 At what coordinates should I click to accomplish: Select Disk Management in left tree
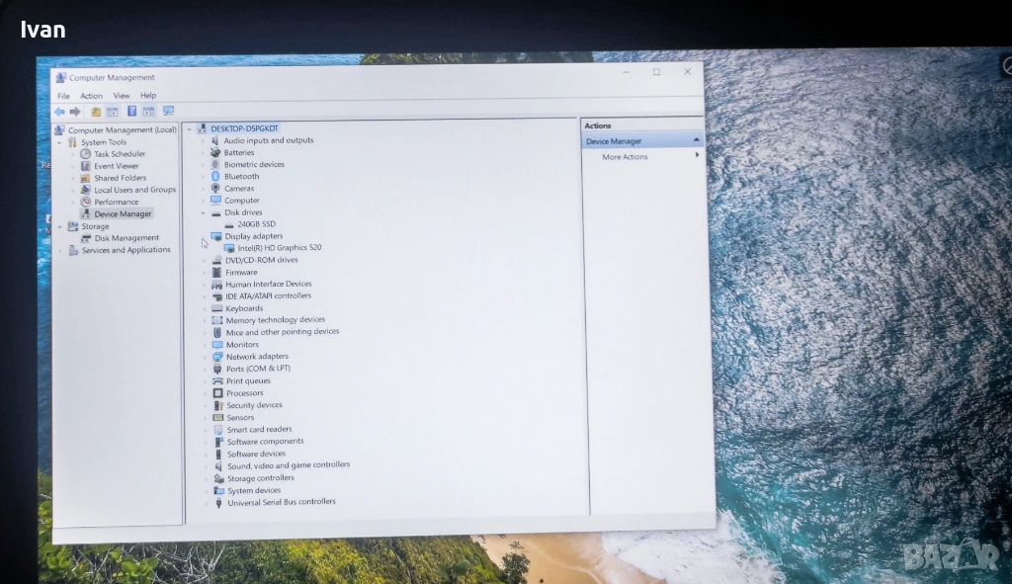click(126, 238)
